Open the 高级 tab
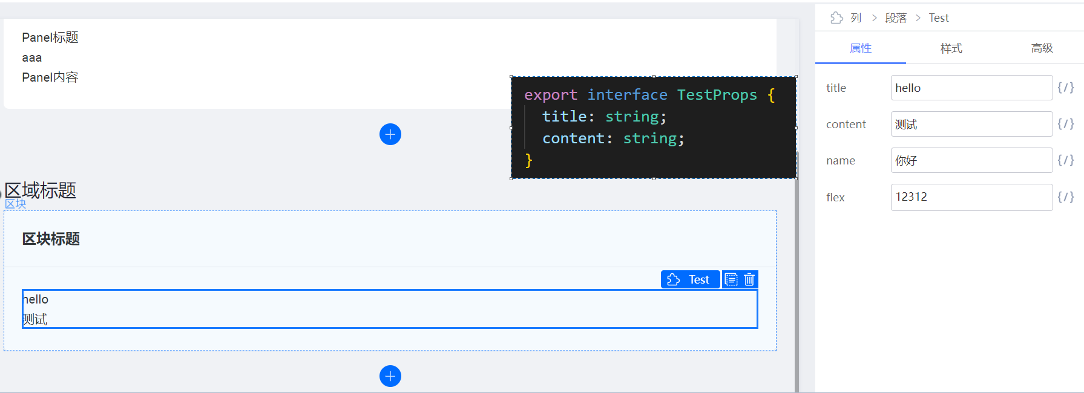This screenshot has height=393, width=1084. tap(1042, 48)
